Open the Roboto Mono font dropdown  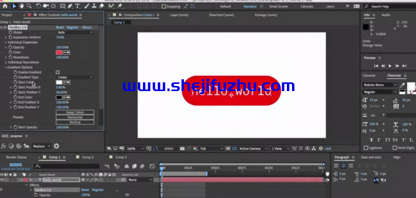[x=380, y=85]
